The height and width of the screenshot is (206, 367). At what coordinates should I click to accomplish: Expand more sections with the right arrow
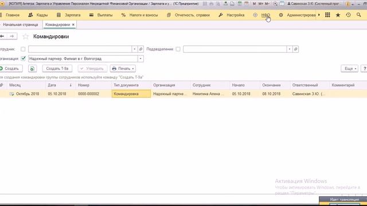pos(319,15)
